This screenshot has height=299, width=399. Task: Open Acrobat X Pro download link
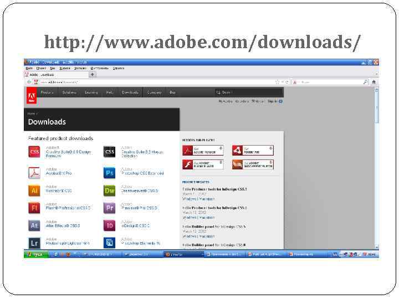(59, 173)
